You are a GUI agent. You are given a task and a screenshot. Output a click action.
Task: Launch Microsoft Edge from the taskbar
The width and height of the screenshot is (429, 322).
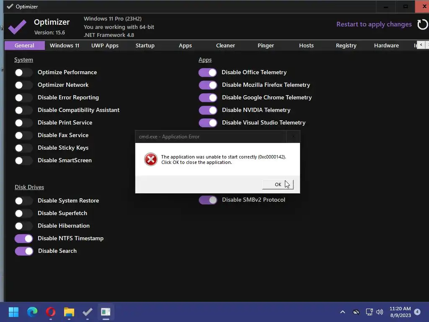tap(32, 312)
